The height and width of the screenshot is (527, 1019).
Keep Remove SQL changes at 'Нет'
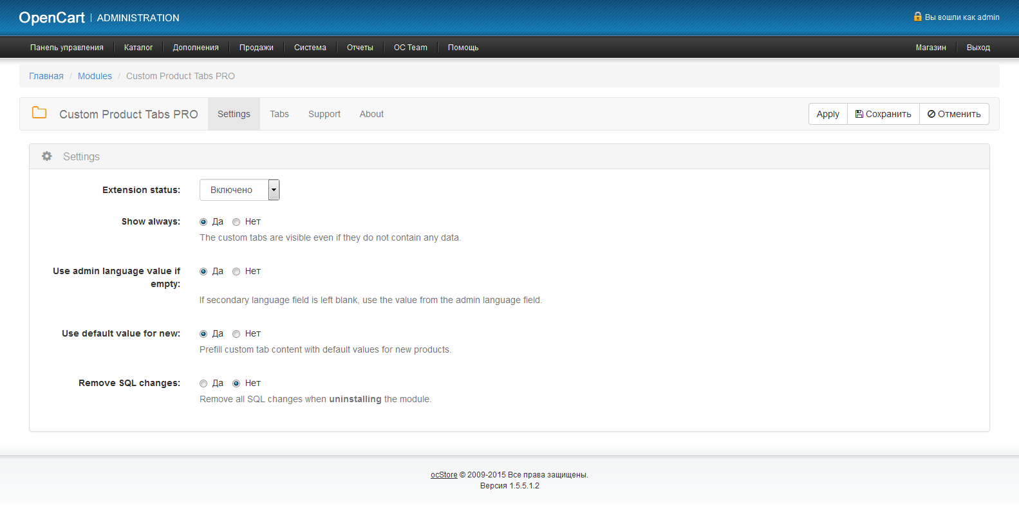(x=236, y=384)
